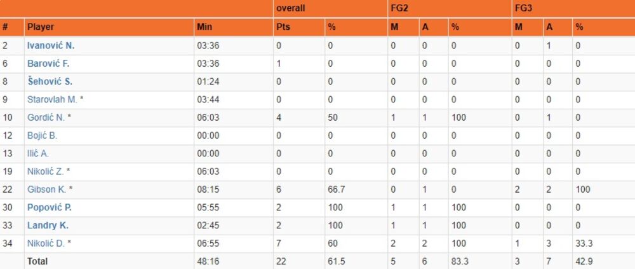
Task: Click the overall group header
Action: pyautogui.click(x=290, y=9)
